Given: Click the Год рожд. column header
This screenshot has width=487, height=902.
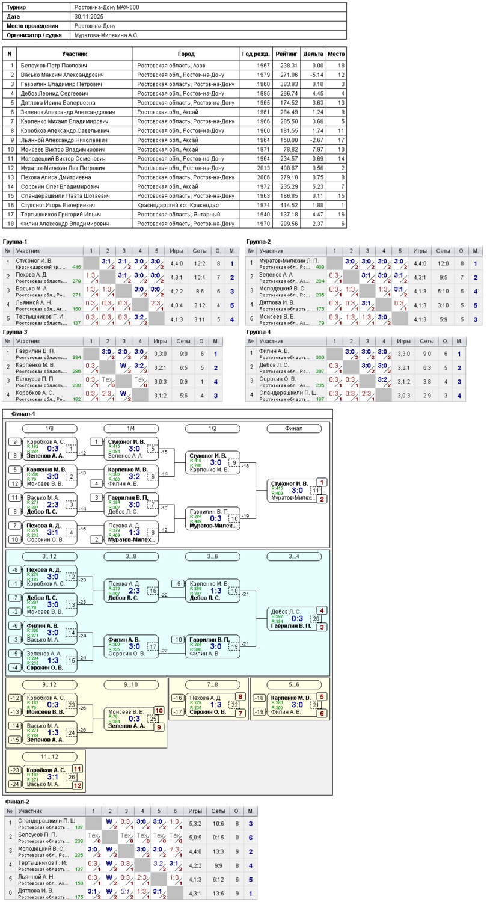Looking at the screenshot, I should coord(256,54).
